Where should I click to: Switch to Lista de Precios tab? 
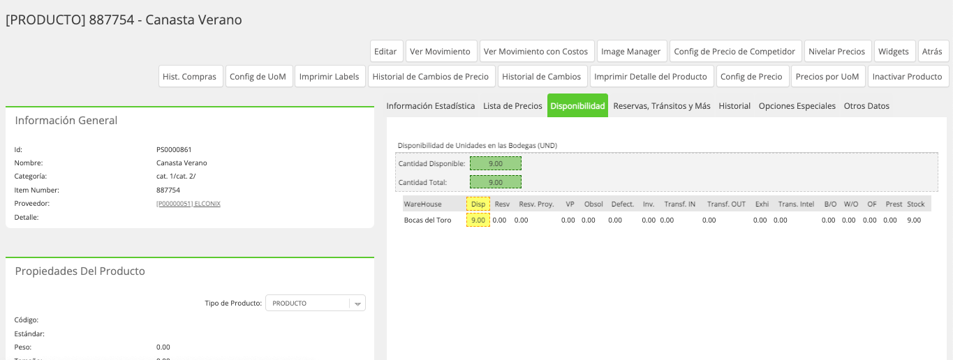[x=512, y=106]
